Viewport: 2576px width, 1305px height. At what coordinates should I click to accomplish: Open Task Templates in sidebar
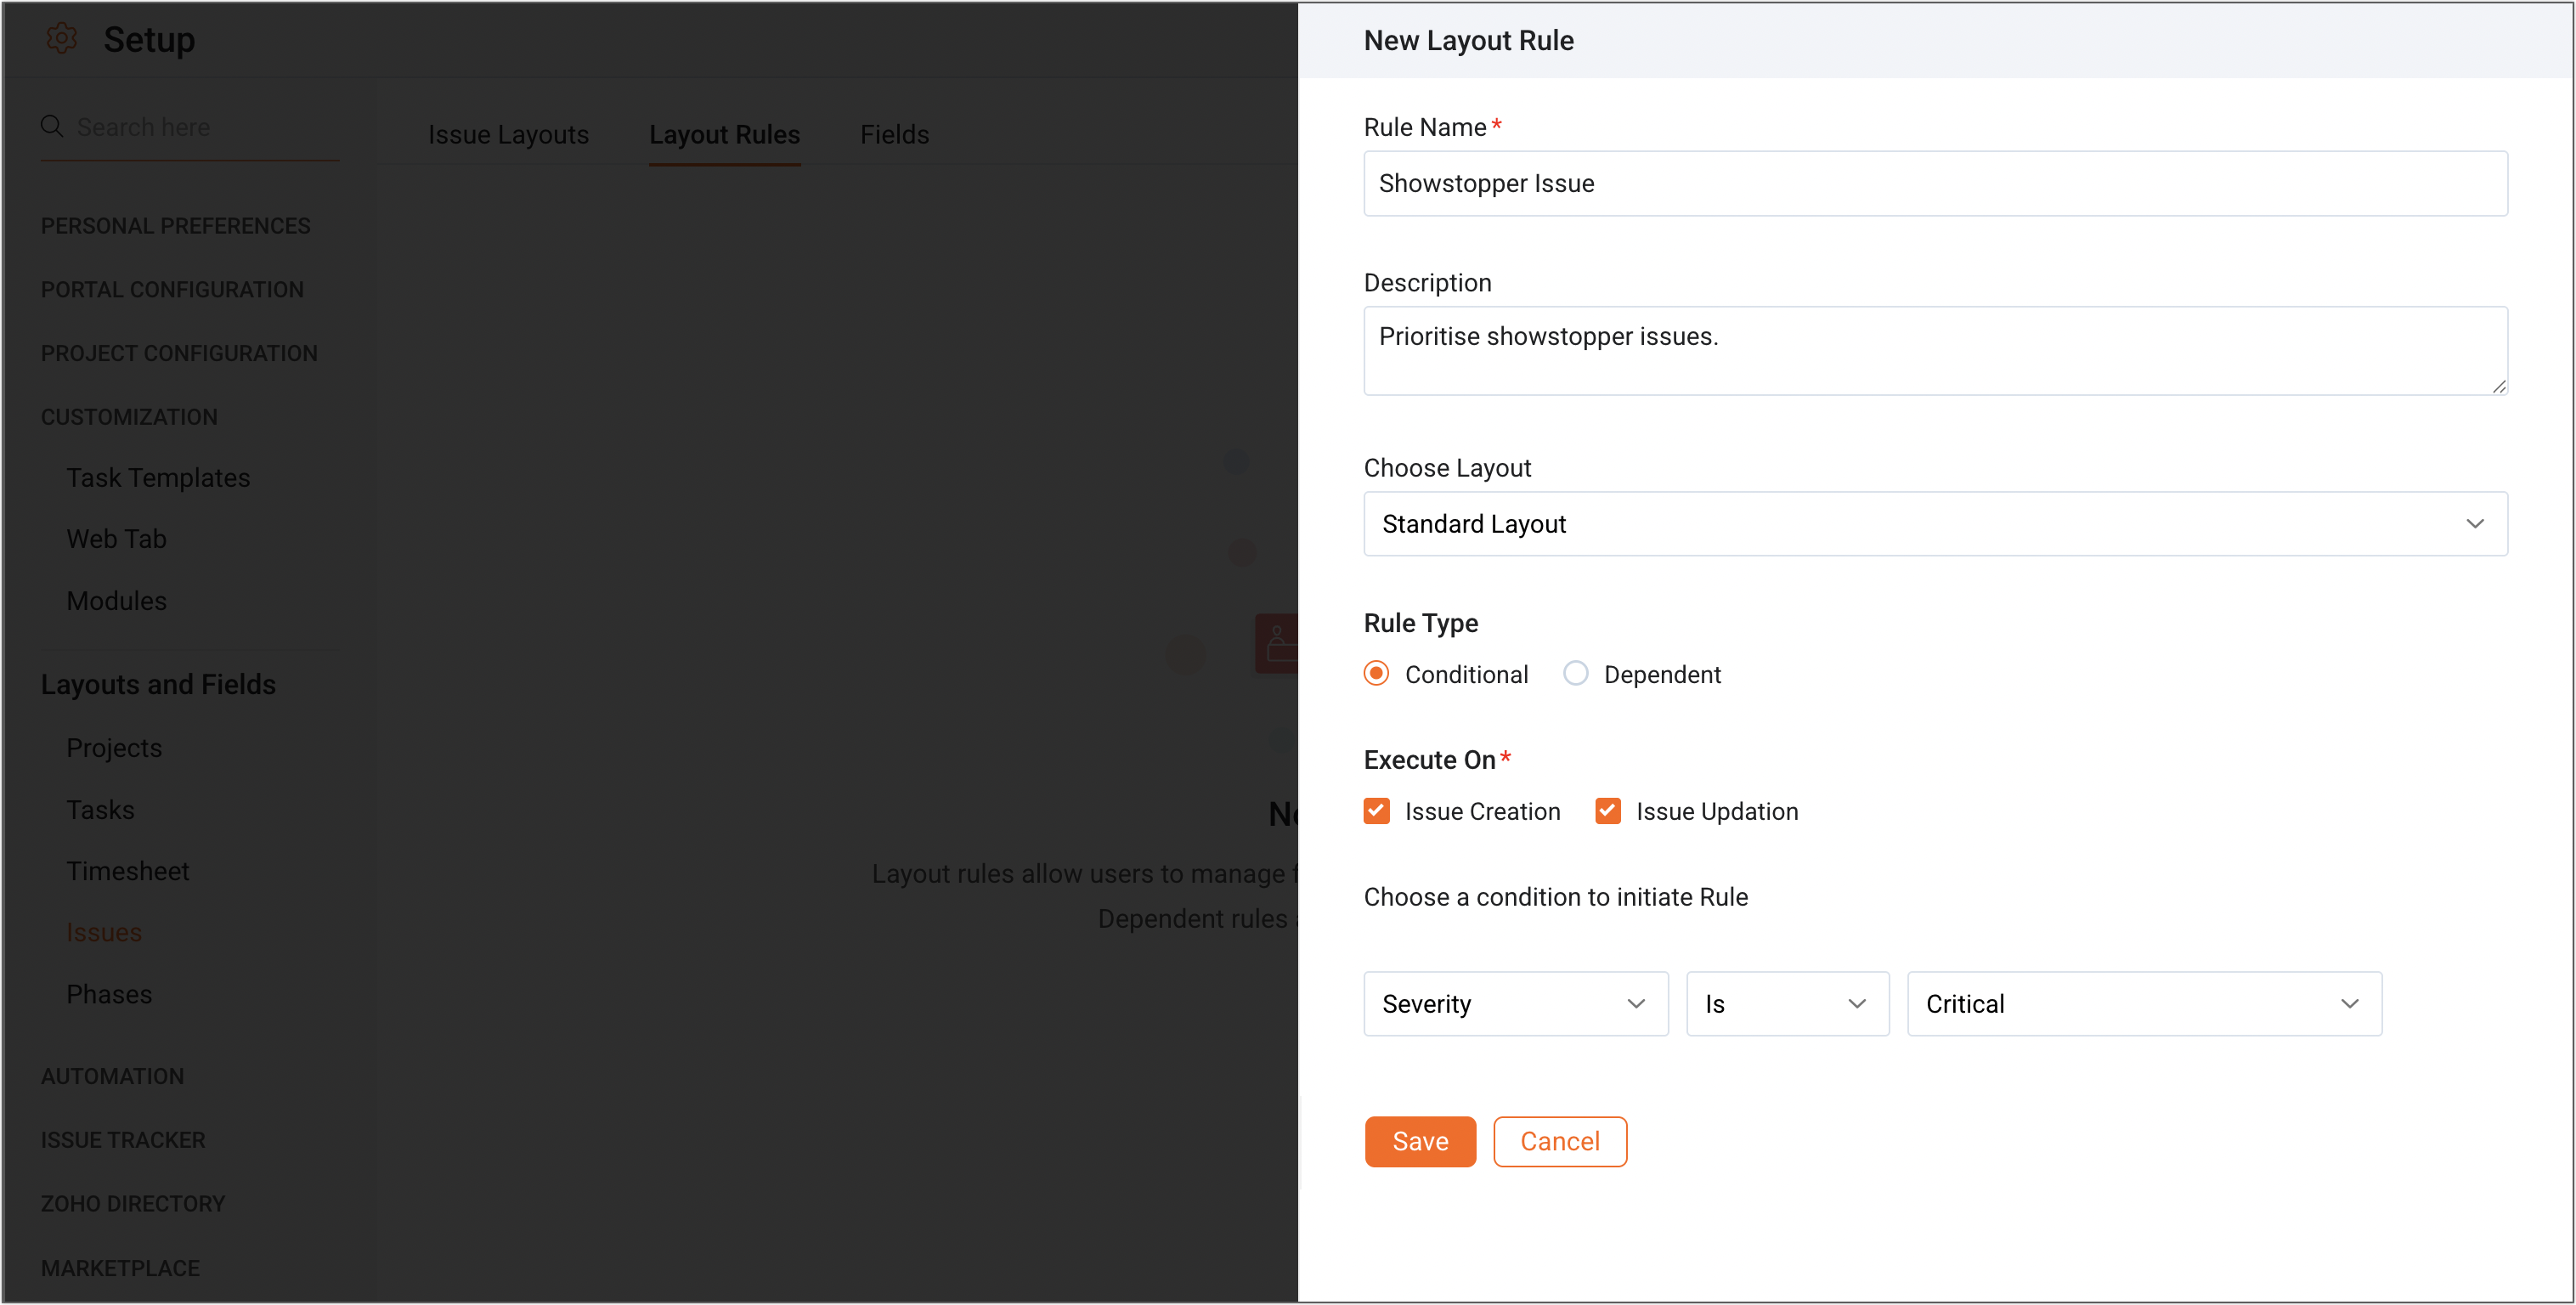point(158,477)
